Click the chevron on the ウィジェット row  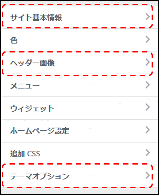point(148,107)
